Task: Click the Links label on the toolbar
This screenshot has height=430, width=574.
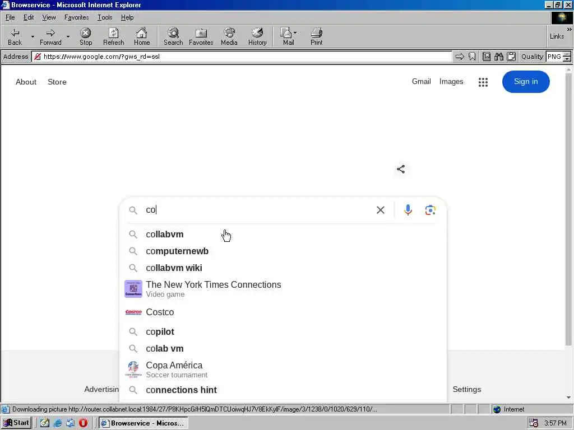Action: click(x=557, y=36)
